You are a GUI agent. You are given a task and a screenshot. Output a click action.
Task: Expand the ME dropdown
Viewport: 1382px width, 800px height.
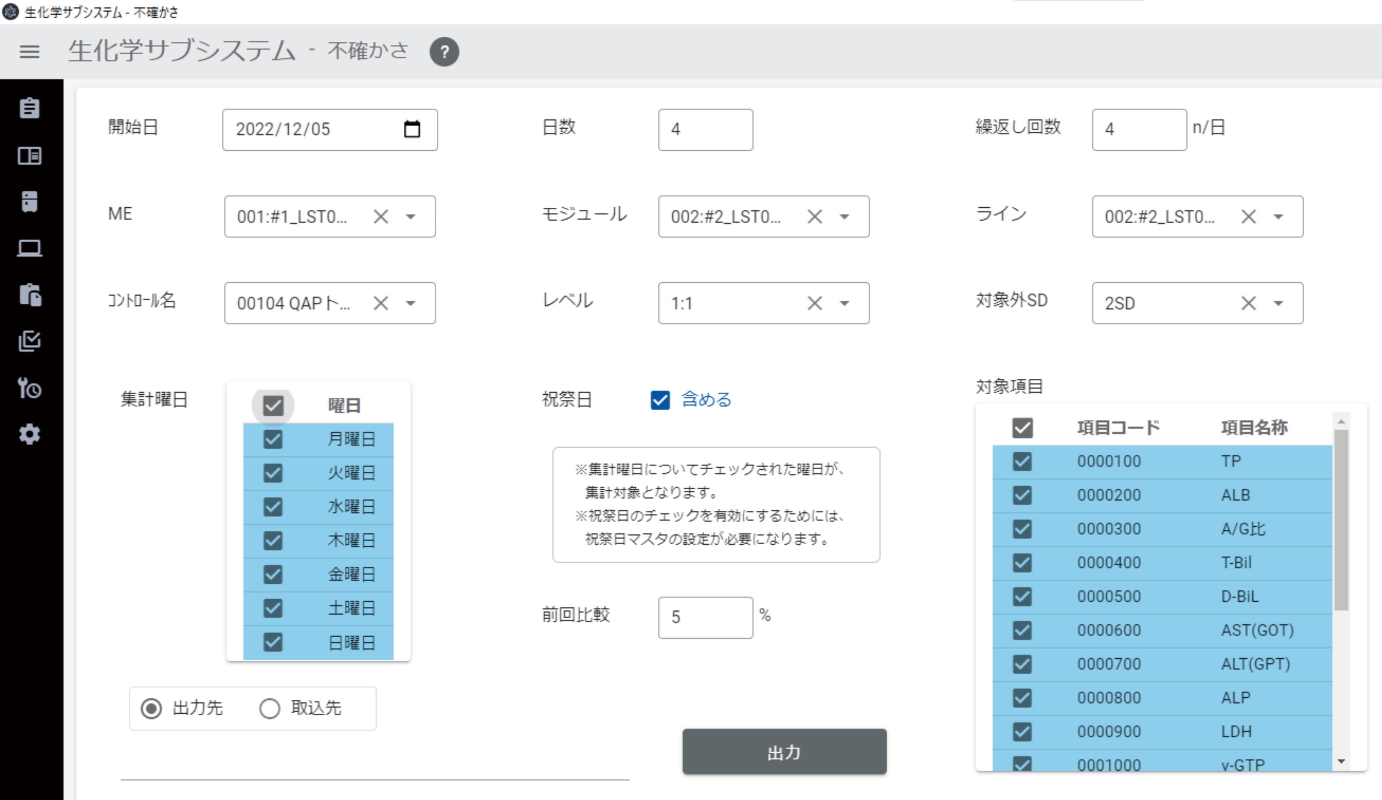tap(411, 216)
